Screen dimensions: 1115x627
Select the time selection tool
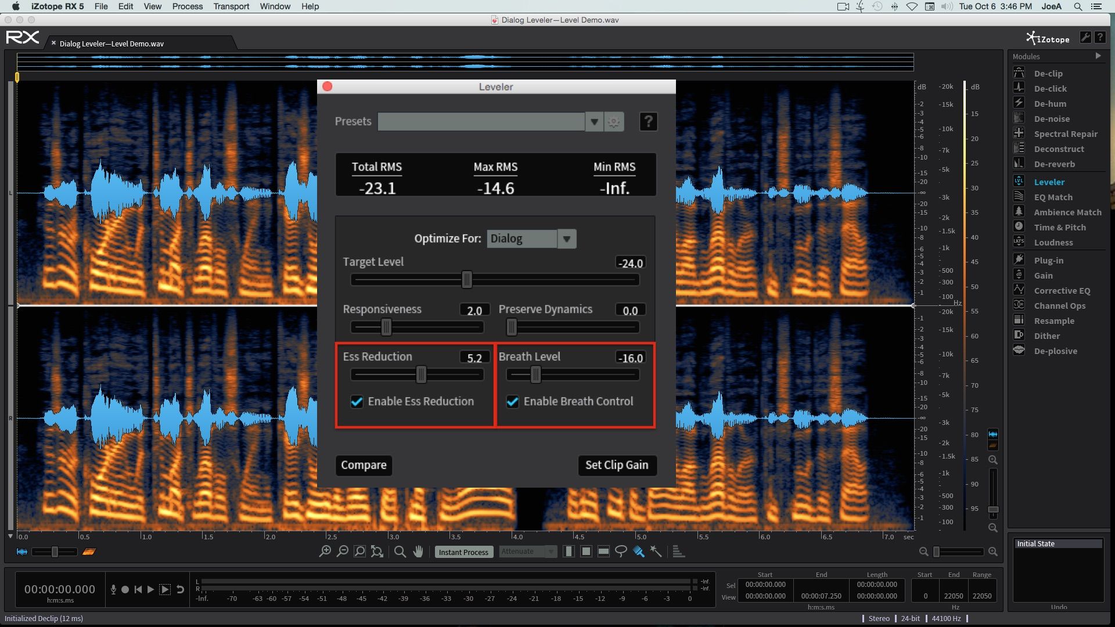(x=569, y=552)
